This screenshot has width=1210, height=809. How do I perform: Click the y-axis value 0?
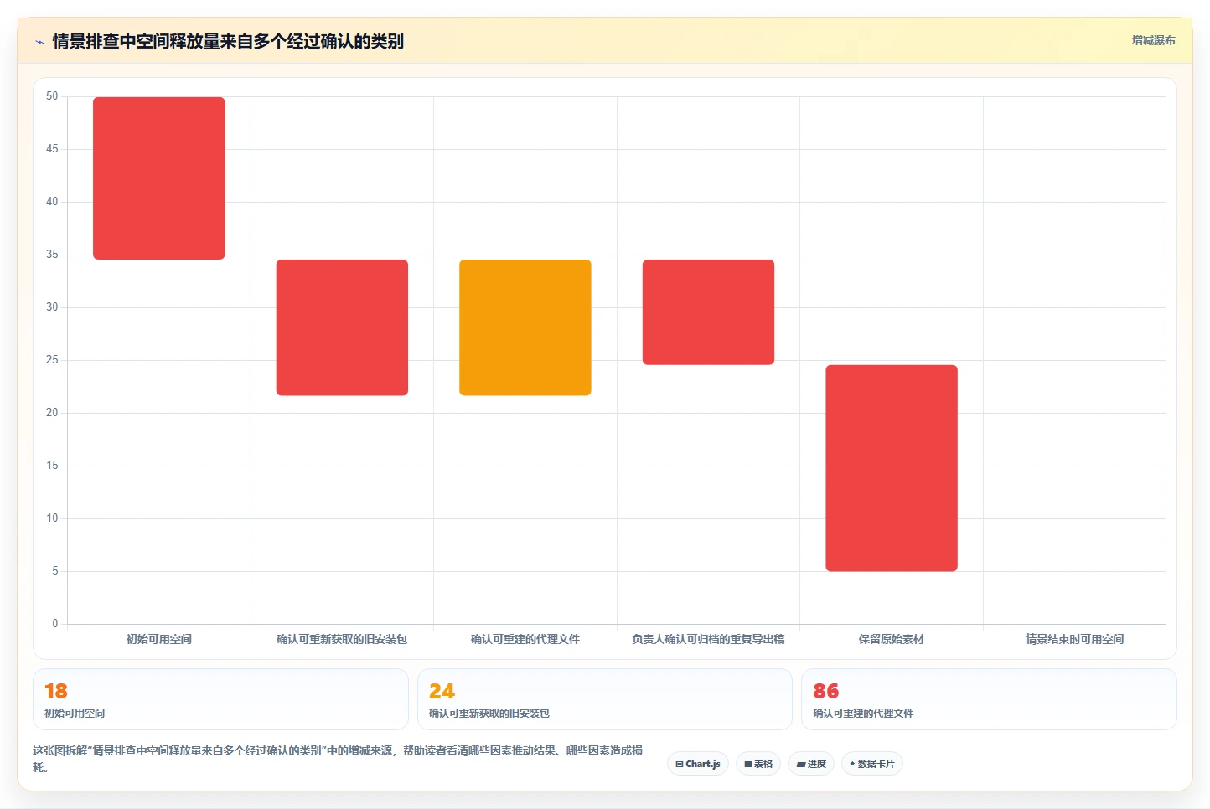pyautogui.click(x=55, y=624)
